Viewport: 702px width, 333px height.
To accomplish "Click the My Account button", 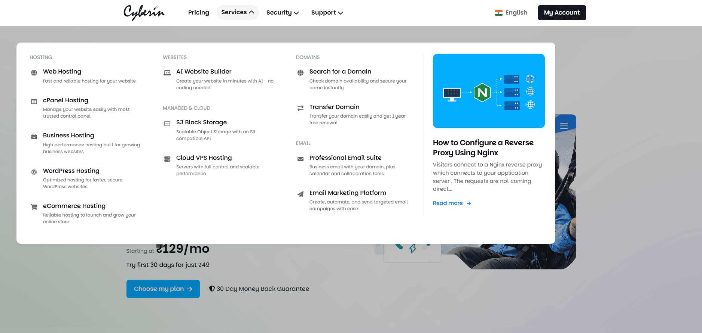I will 562,13.
